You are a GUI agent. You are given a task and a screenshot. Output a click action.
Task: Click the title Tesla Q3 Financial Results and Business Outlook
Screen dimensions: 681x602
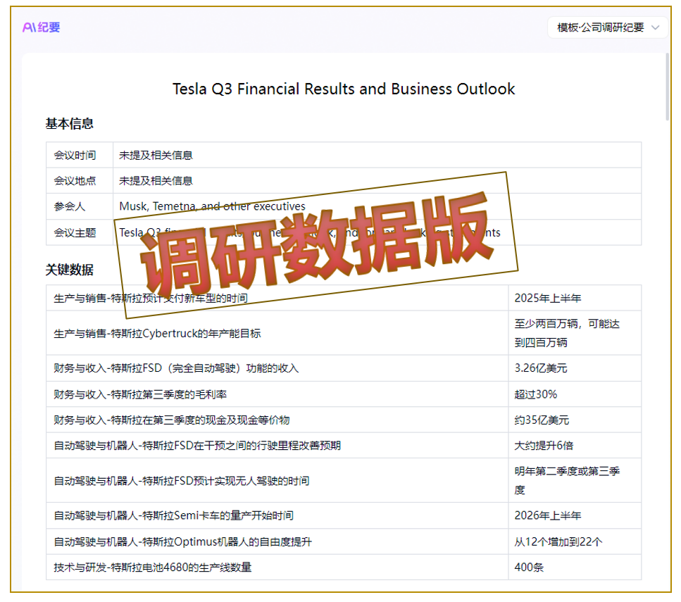[x=344, y=89]
